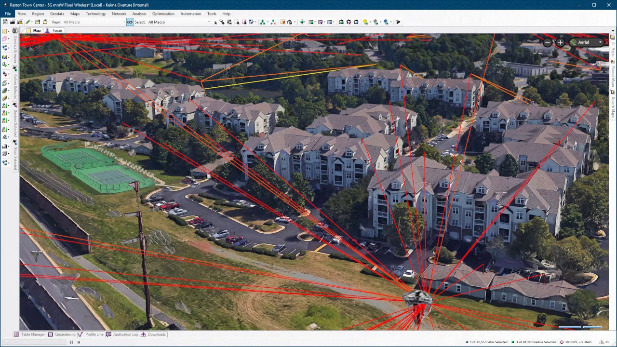Click the blue table icon in toolbar
617x347 pixels.
tap(330, 22)
